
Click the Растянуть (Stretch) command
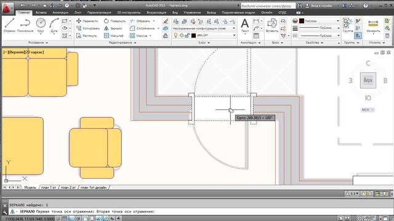(x=87, y=36)
